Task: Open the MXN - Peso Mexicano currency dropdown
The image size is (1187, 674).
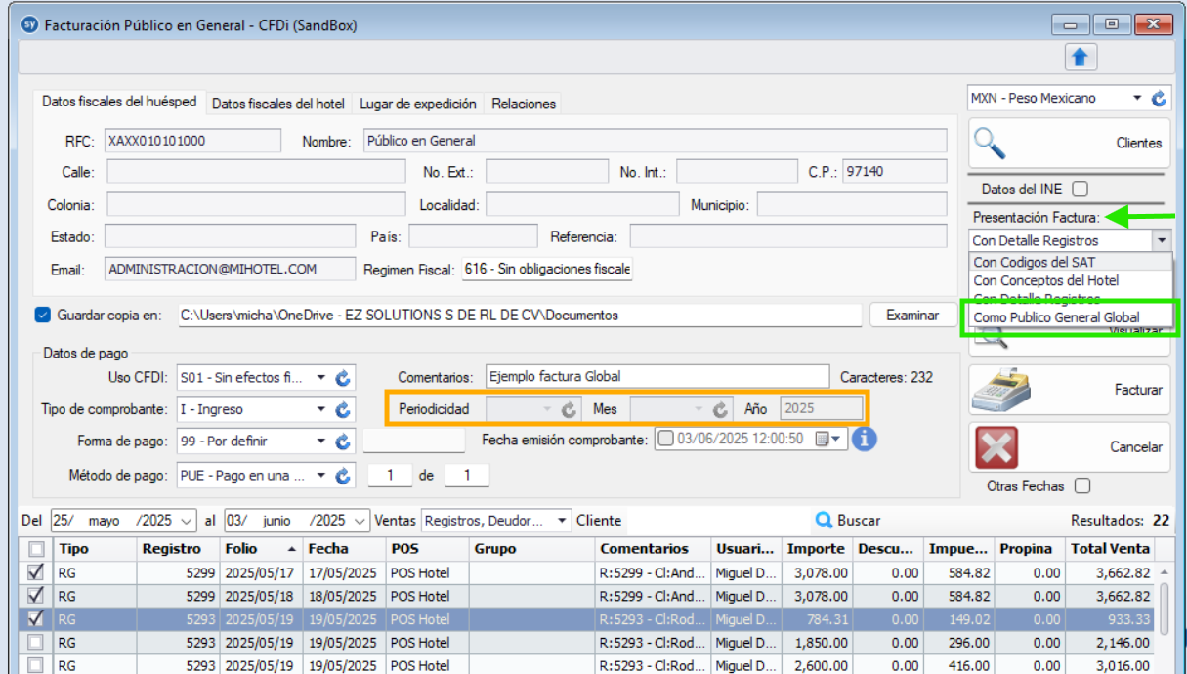Action: (x=1136, y=98)
